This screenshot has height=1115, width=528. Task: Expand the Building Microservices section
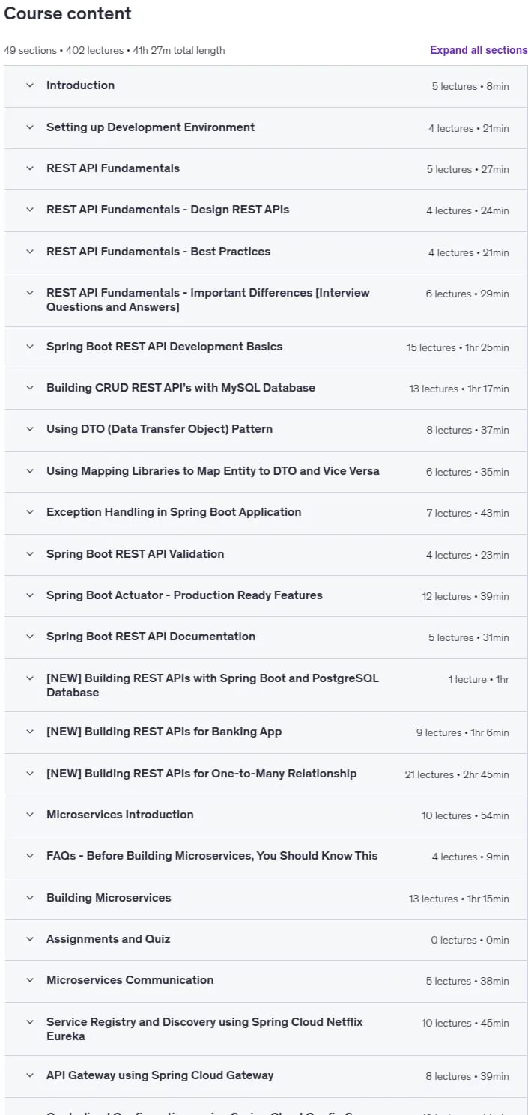click(x=266, y=898)
